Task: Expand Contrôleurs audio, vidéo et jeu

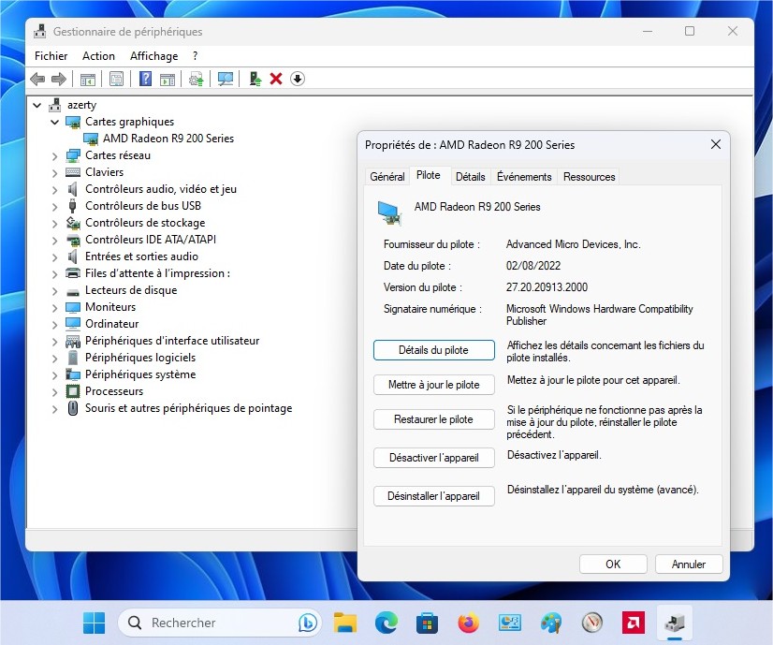Action: click(x=54, y=189)
